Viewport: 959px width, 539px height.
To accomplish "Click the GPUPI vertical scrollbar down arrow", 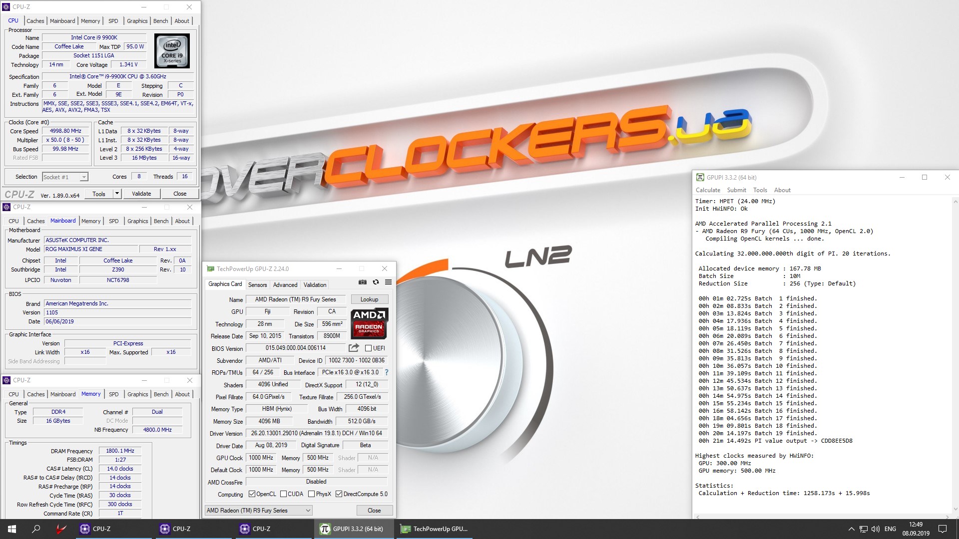I will tap(955, 509).
